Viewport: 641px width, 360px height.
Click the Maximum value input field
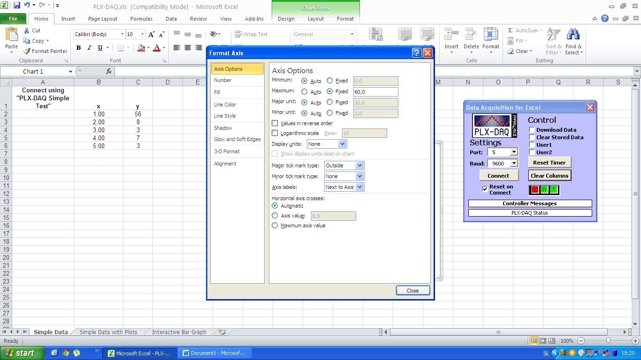pos(375,92)
